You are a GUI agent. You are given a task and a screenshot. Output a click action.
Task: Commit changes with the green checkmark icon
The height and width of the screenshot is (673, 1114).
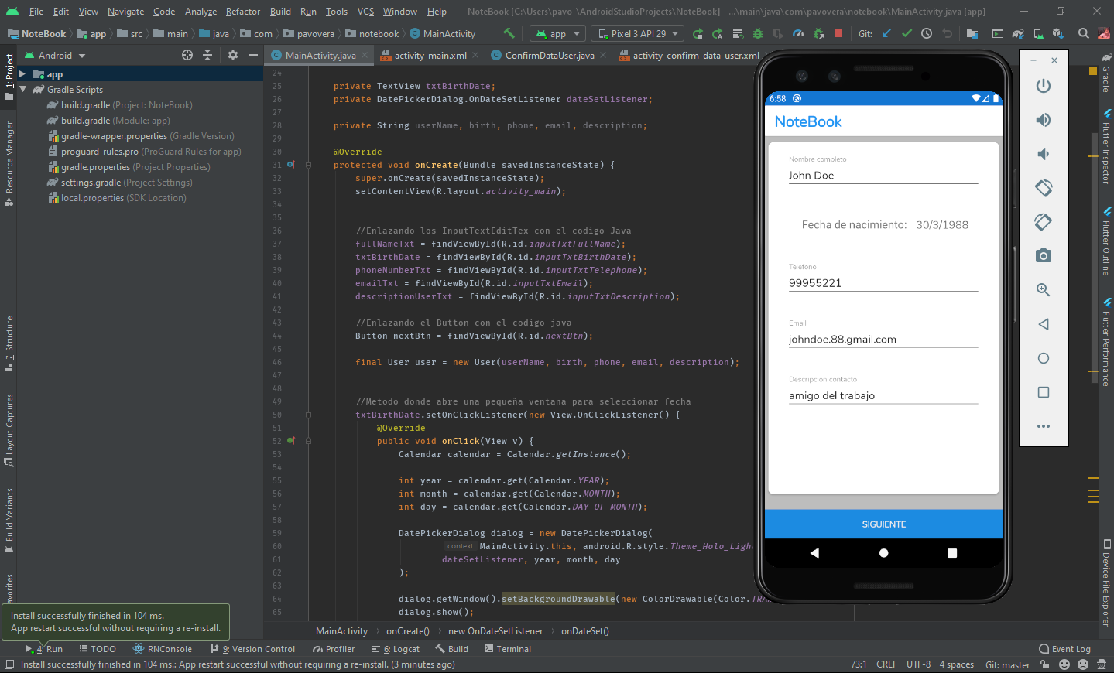coord(907,33)
